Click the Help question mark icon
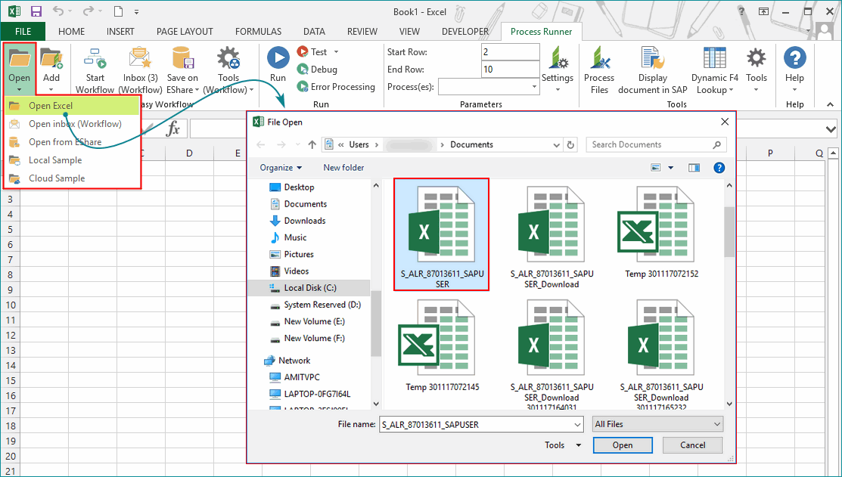 [x=795, y=58]
